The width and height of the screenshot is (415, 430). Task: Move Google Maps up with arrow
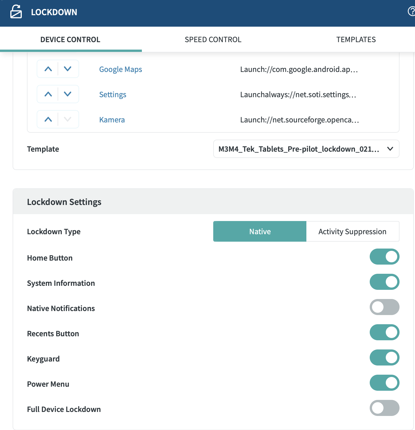(48, 69)
